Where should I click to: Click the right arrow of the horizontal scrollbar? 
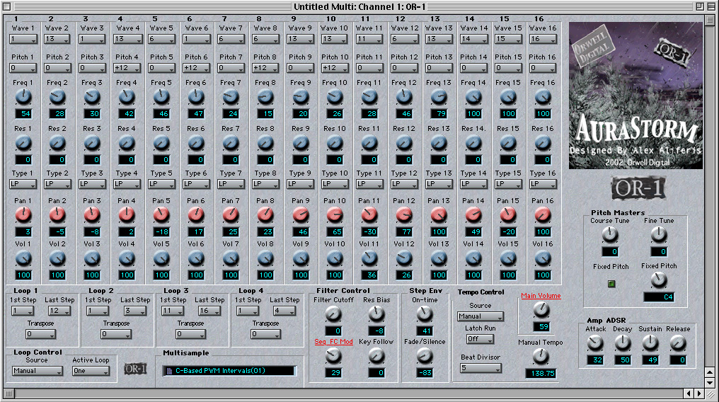[700, 393]
